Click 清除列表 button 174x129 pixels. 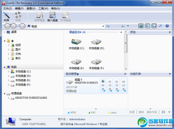[x=152, y=112]
